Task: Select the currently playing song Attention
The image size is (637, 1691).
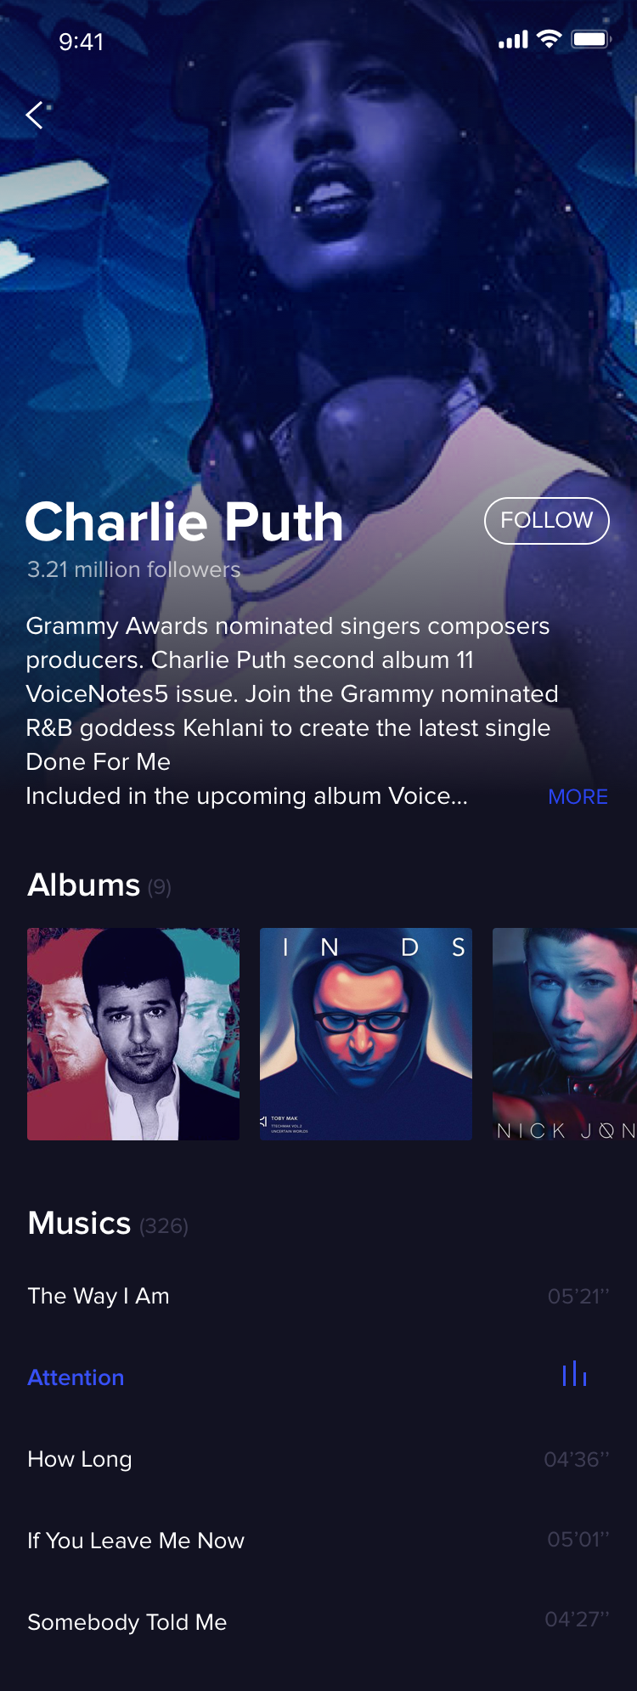Action: [x=318, y=1377]
